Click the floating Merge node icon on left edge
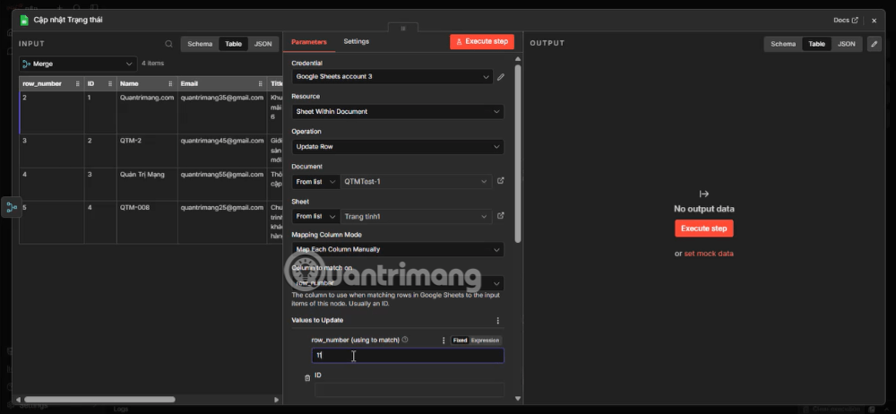 pyautogui.click(x=12, y=208)
